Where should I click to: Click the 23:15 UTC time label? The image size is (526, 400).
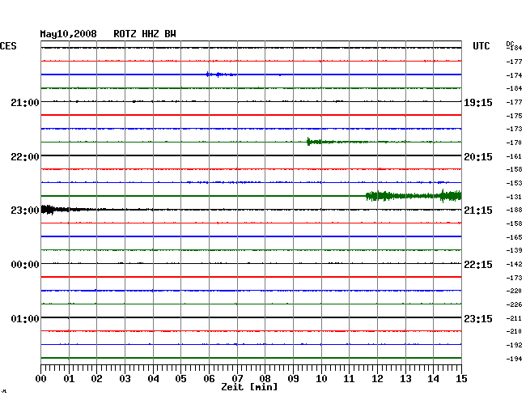click(478, 318)
